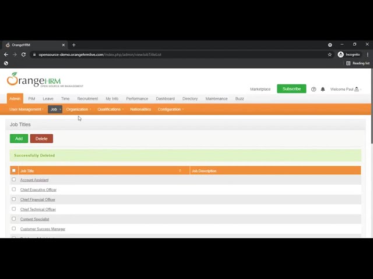Reload the page with the refresh icon

pyautogui.click(x=23, y=55)
